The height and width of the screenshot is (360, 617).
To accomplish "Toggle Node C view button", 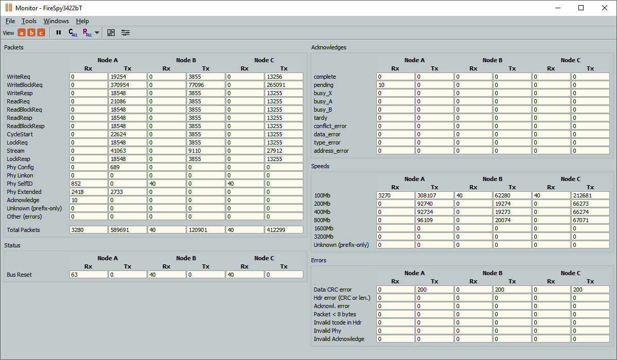I will coord(41,32).
